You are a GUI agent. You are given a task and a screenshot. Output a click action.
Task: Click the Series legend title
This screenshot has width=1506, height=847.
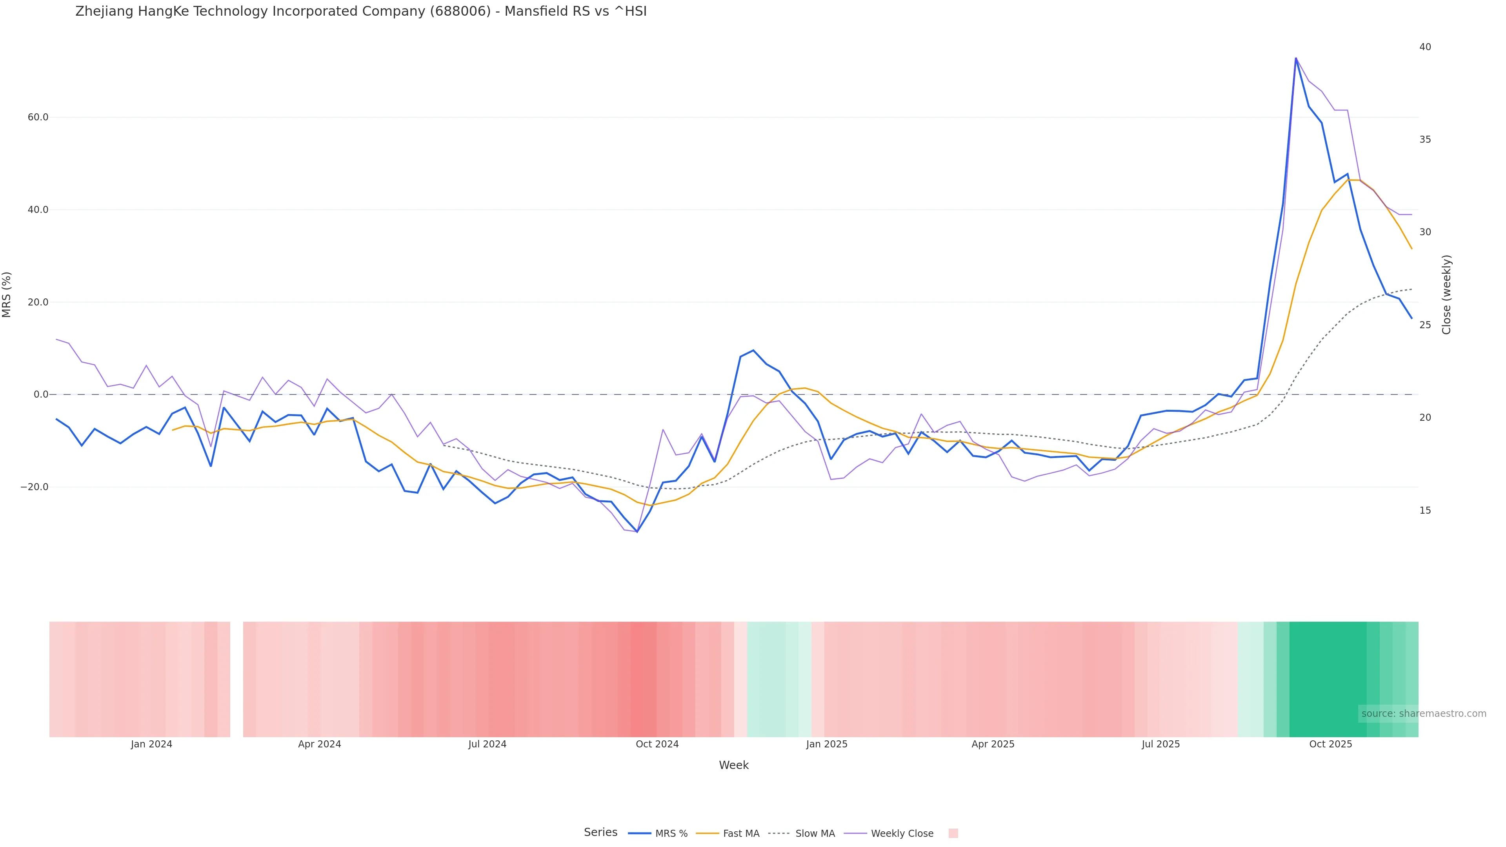(x=600, y=832)
